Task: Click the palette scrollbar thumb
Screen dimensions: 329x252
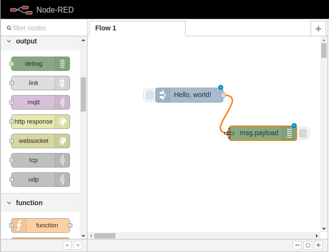Action: coord(83,94)
